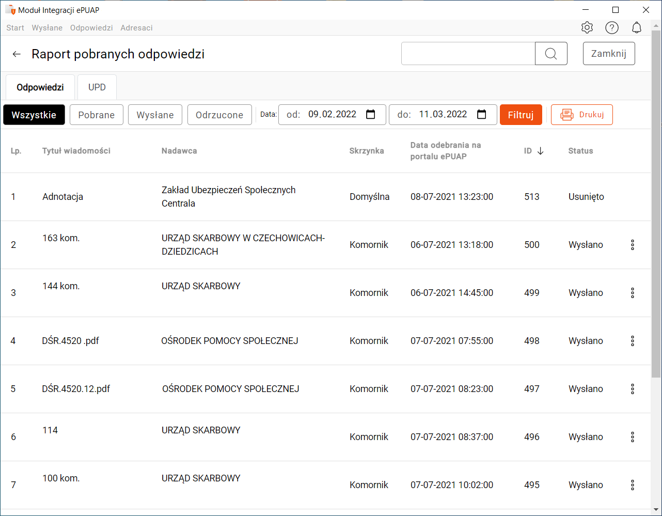Open three-dot menu for row 163 kom.
This screenshot has width=662, height=516.
coord(633,245)
